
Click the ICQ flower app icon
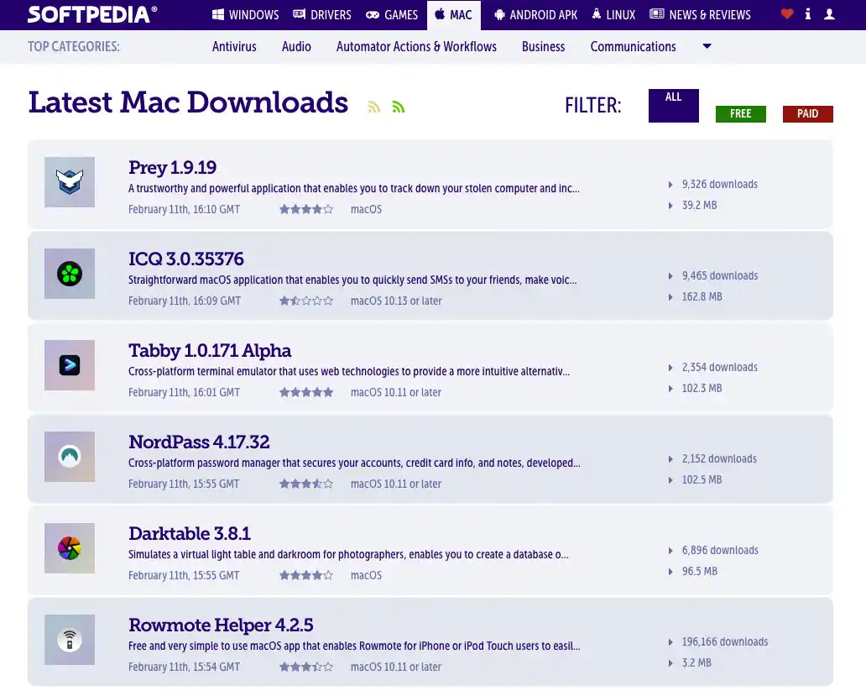coord(70,274)
